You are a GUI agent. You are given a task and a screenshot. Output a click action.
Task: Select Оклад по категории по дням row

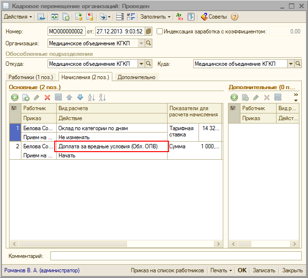click(111, 128)
